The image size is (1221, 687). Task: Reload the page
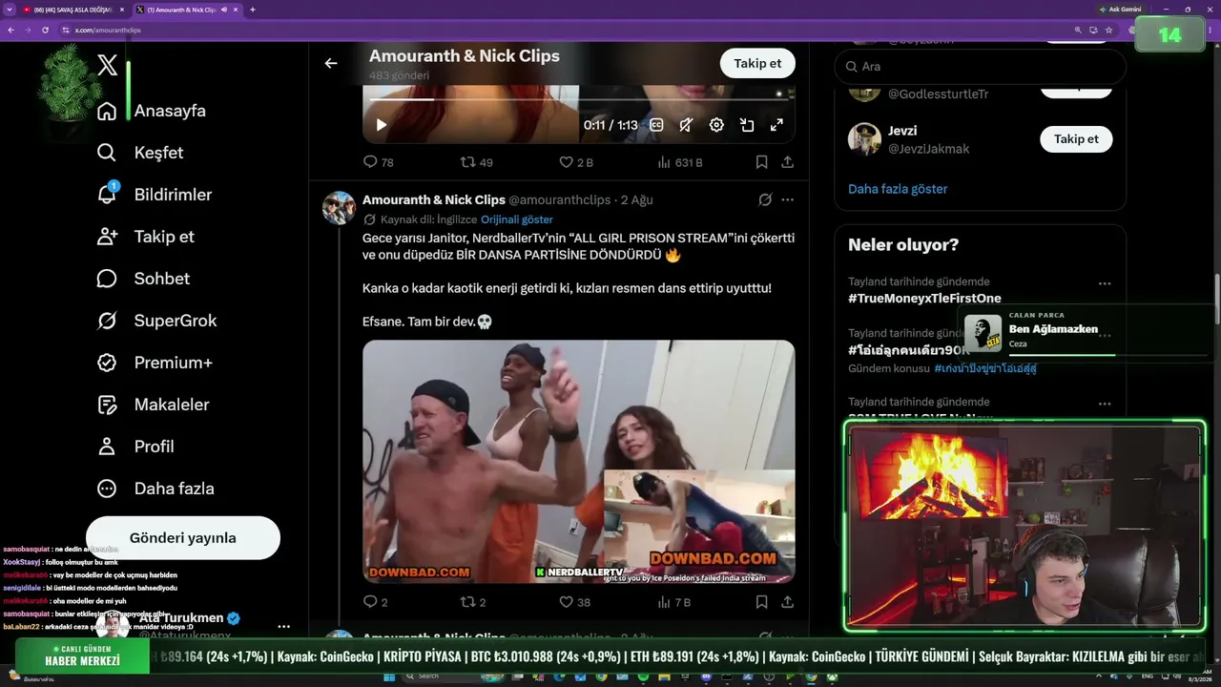[x=45, y=30]
